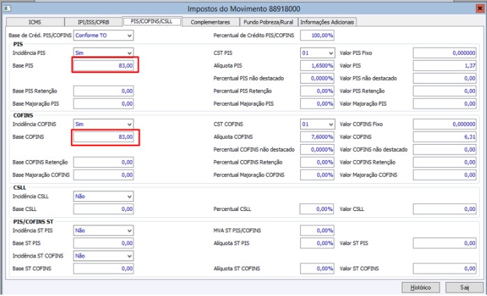
Task: Select the Valor COFINS field
Action: click(447, 137)
